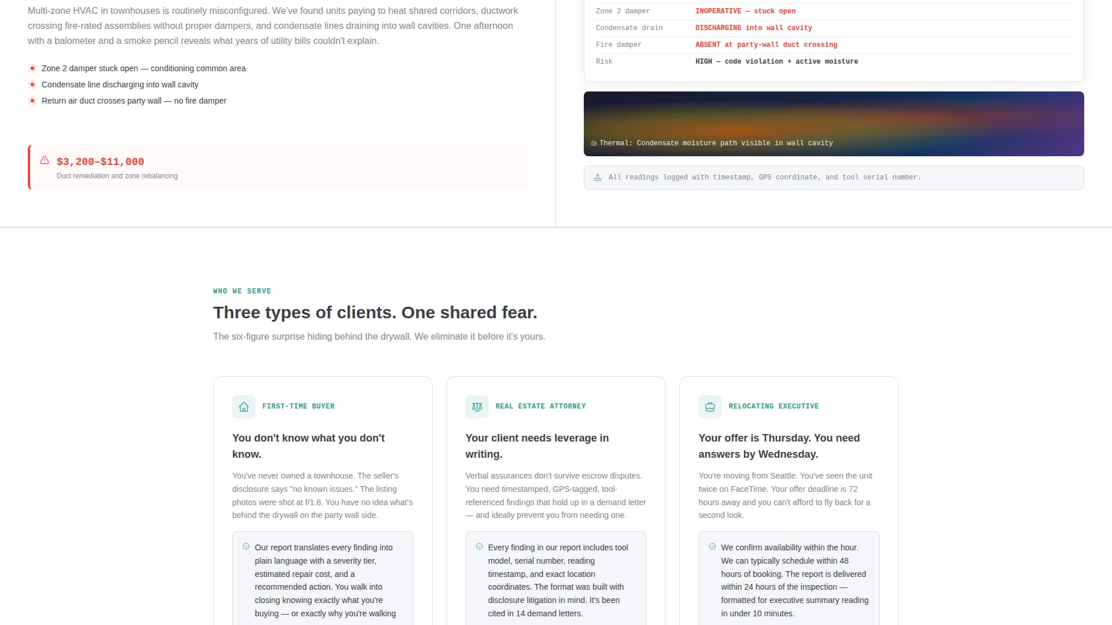Image resolution: width=1112 pixels, height=625 pixels.
Task: Click red bullet for Zone 2 damper stuck open
Action: coord(32,68)
